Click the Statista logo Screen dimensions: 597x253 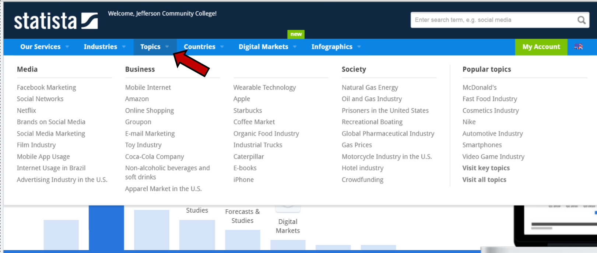(x=56, y=21)
